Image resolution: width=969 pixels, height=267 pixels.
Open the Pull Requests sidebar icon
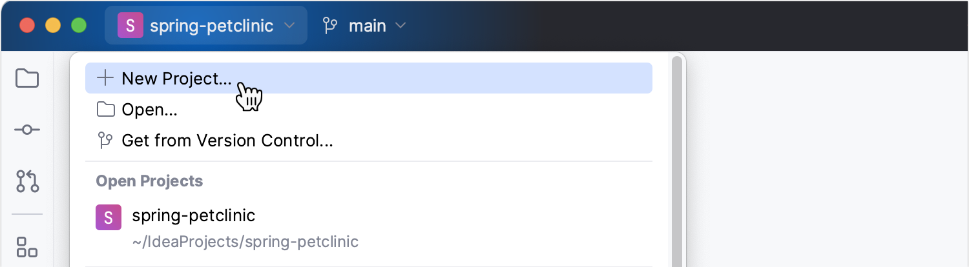pos(27,181)
